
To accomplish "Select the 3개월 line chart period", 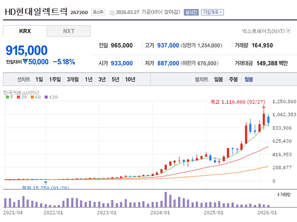I will point(73,80).
